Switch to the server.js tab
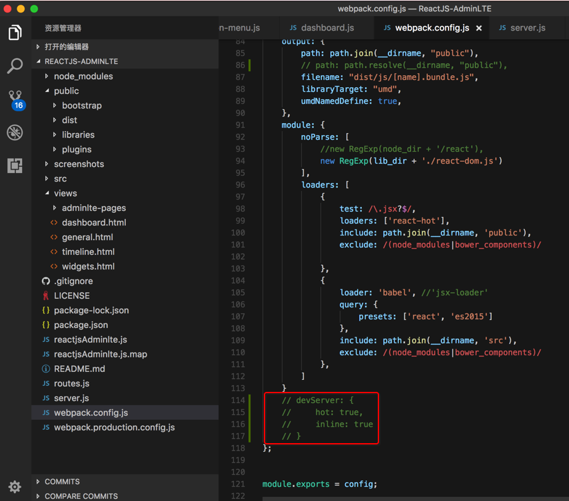 click(x=527, y=28)
